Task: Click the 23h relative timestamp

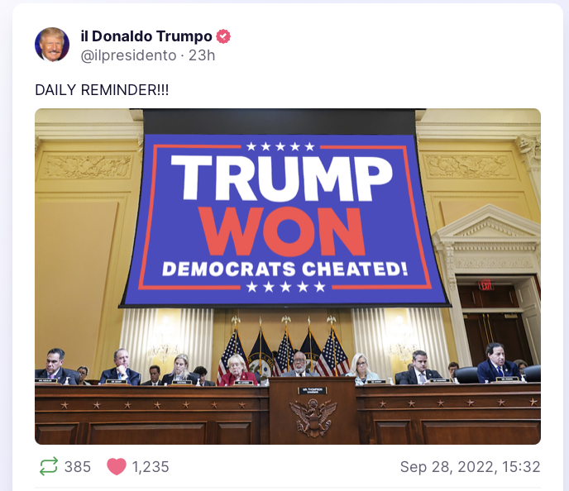Action: (x=202, y=55)
